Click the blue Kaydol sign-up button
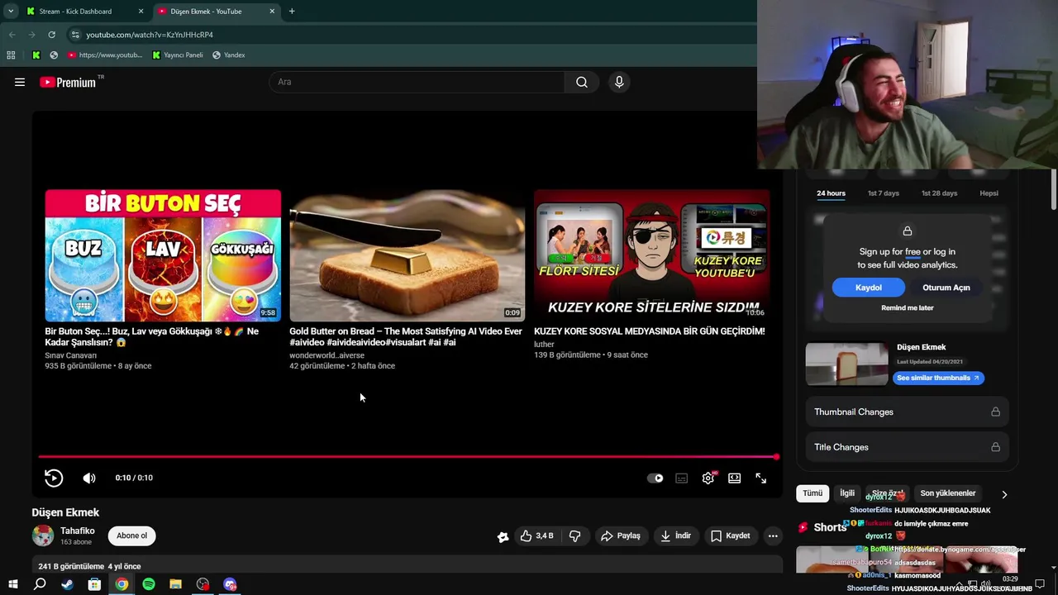1058x595 pixels. click(868, 288)
